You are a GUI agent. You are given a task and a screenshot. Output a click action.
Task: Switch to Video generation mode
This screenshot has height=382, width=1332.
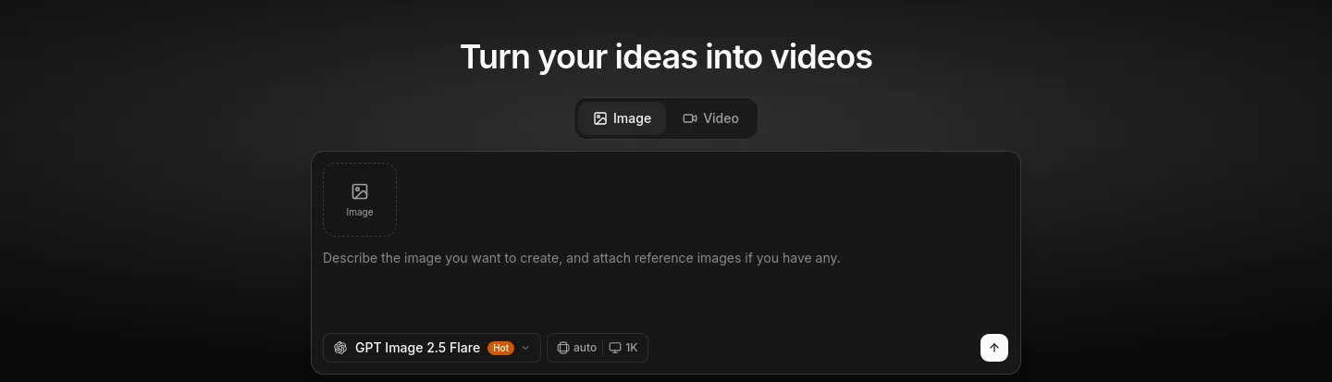[710, 118]
